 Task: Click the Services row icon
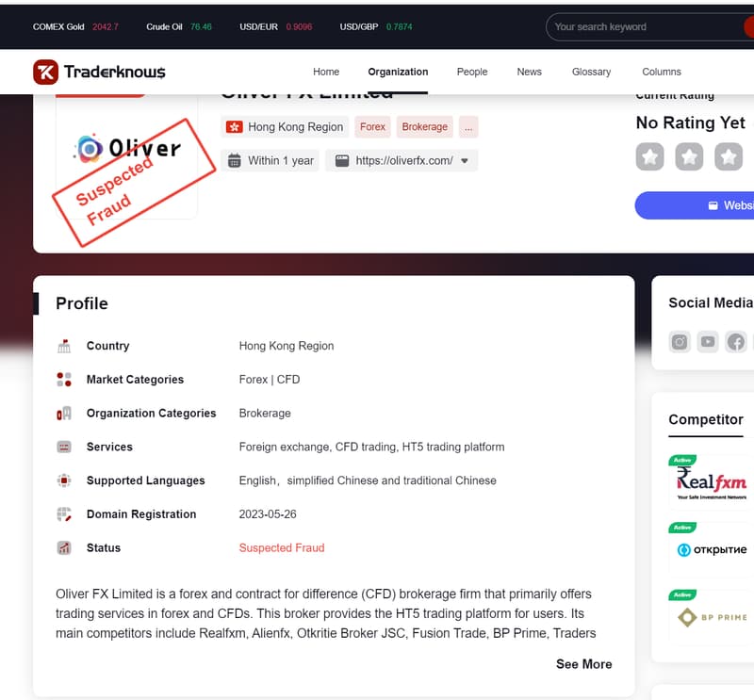click(64, 447)
